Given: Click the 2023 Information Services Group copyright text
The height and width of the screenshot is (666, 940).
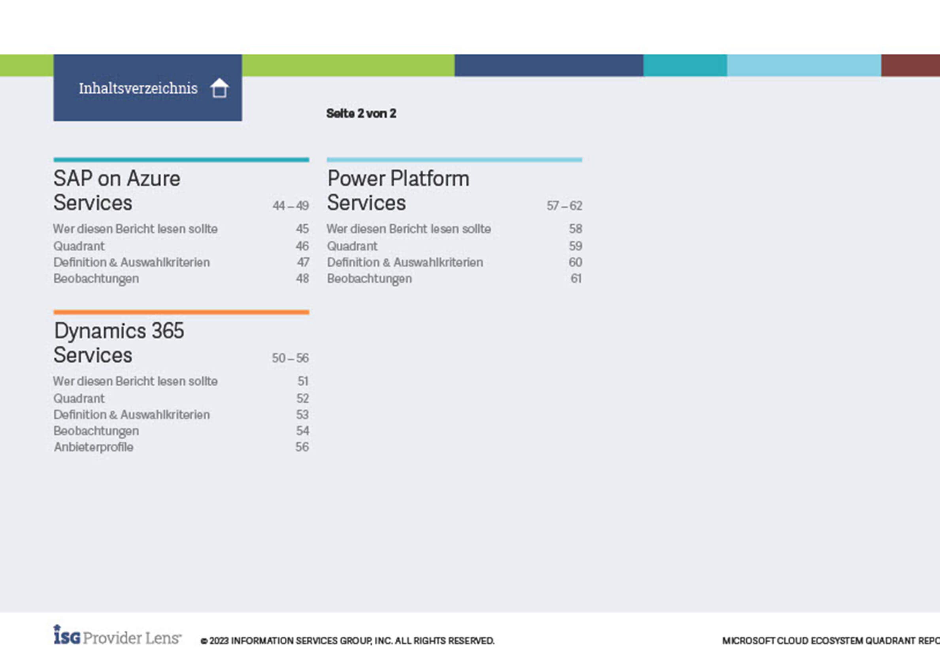Looking at the screenshot, I should point(347,641).
